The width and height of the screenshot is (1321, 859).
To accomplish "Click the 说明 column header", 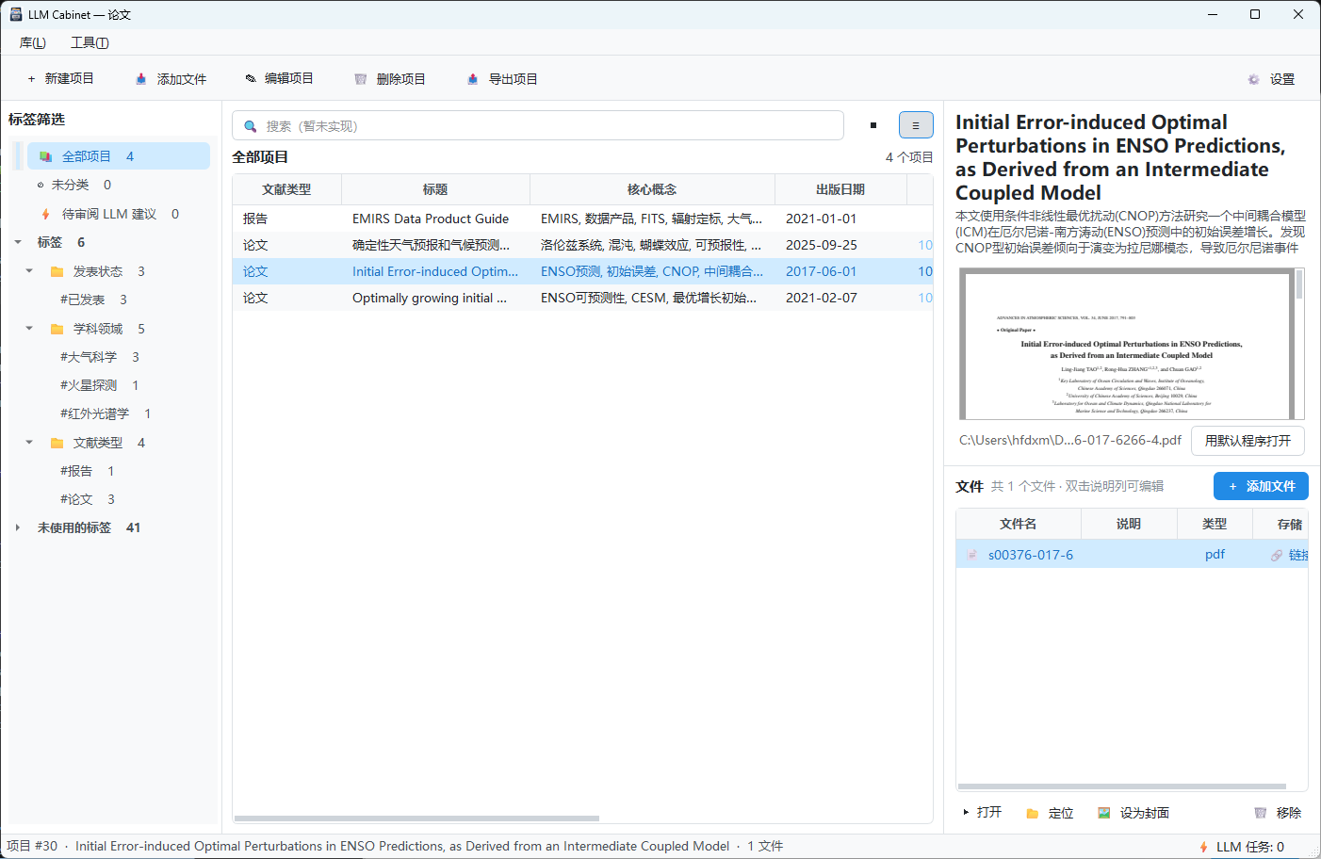I will [1129, 524].
